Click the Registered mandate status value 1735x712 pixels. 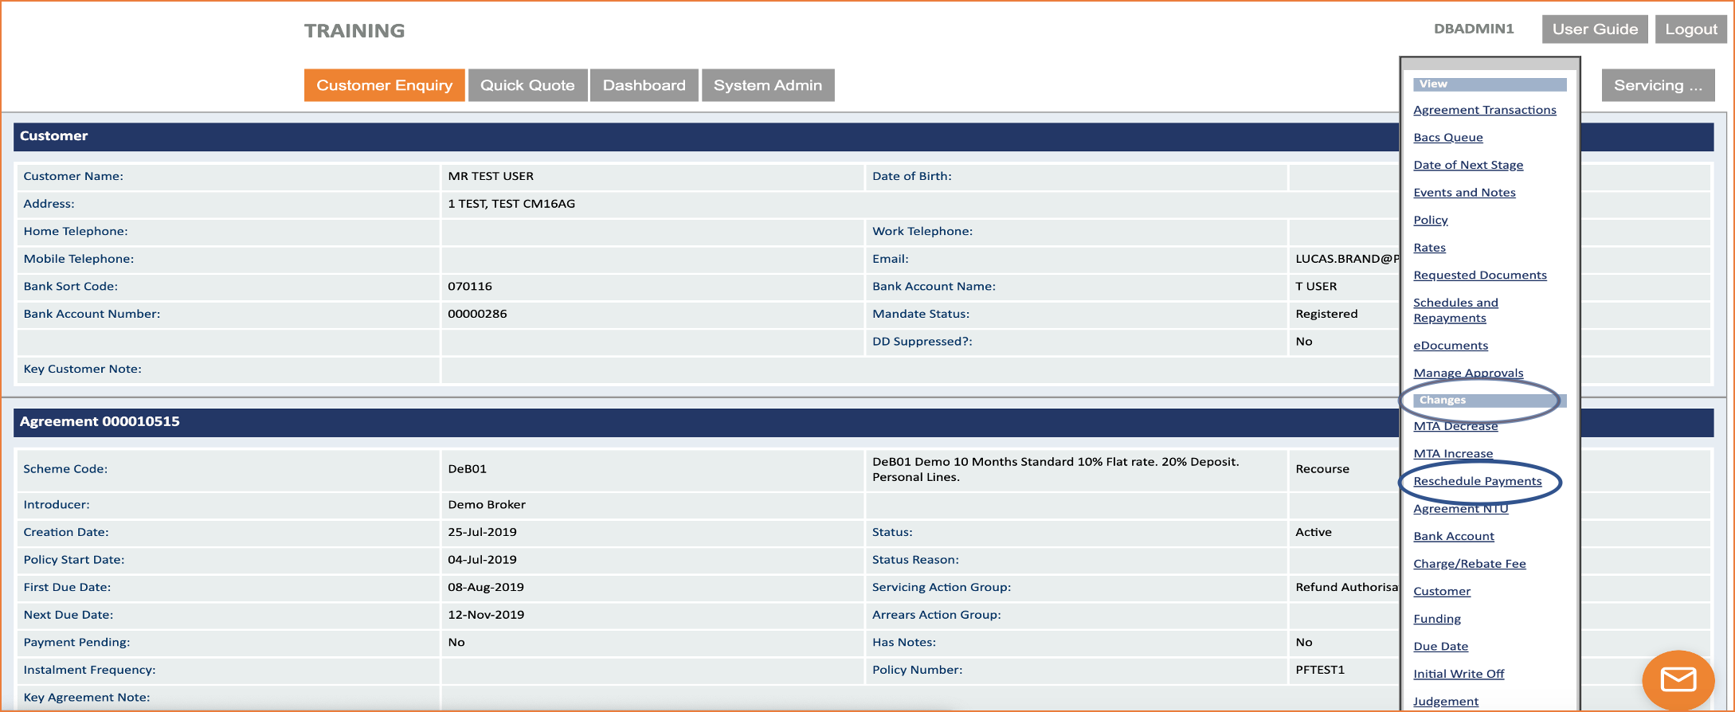click(x=1326, y=314)
